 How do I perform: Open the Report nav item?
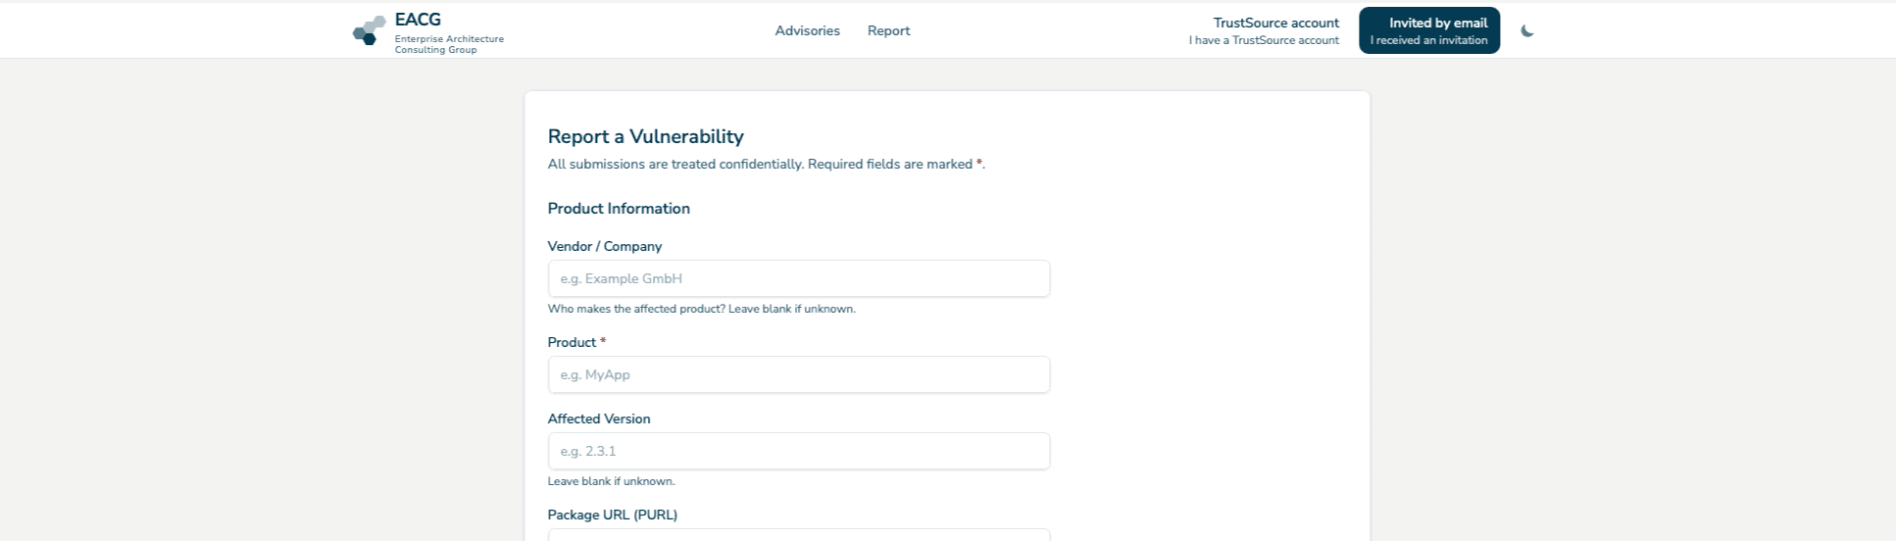pos(888,30)
